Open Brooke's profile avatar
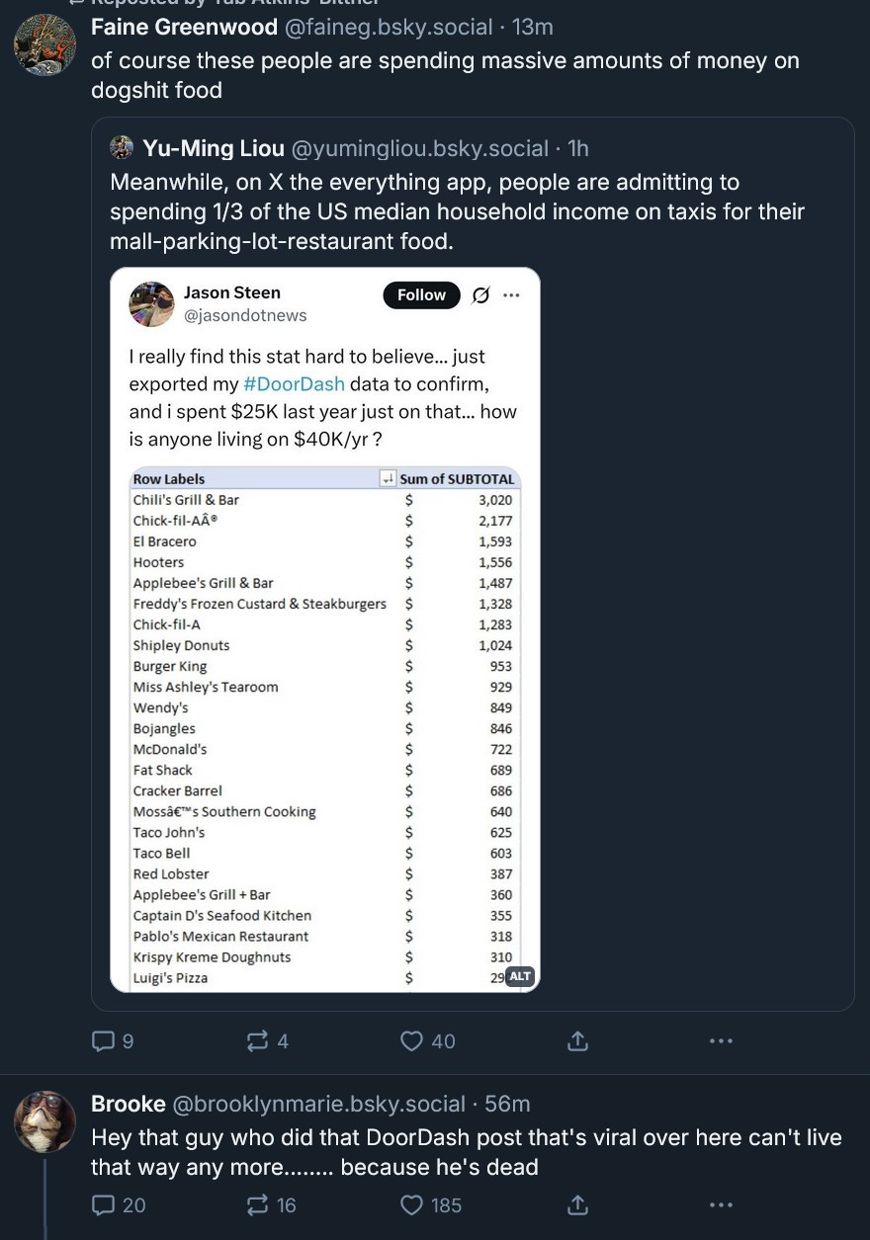 [45, 1121]
